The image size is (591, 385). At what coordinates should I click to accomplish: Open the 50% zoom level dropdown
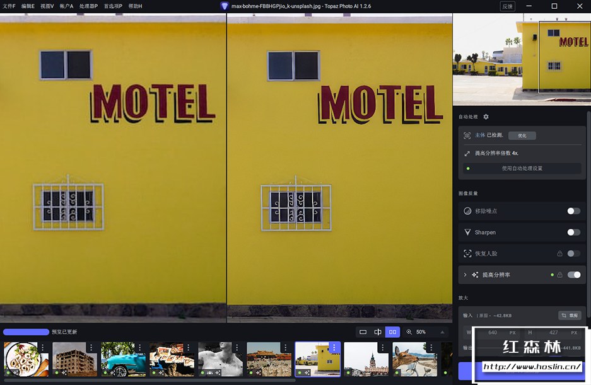421,332
